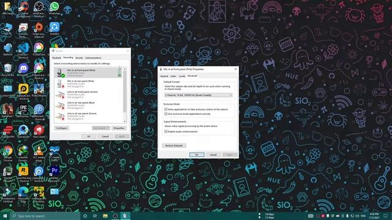Viewport: 392px width, 220px height.
Task: Select Advanced tab in Properties
Action: [192, 76]
